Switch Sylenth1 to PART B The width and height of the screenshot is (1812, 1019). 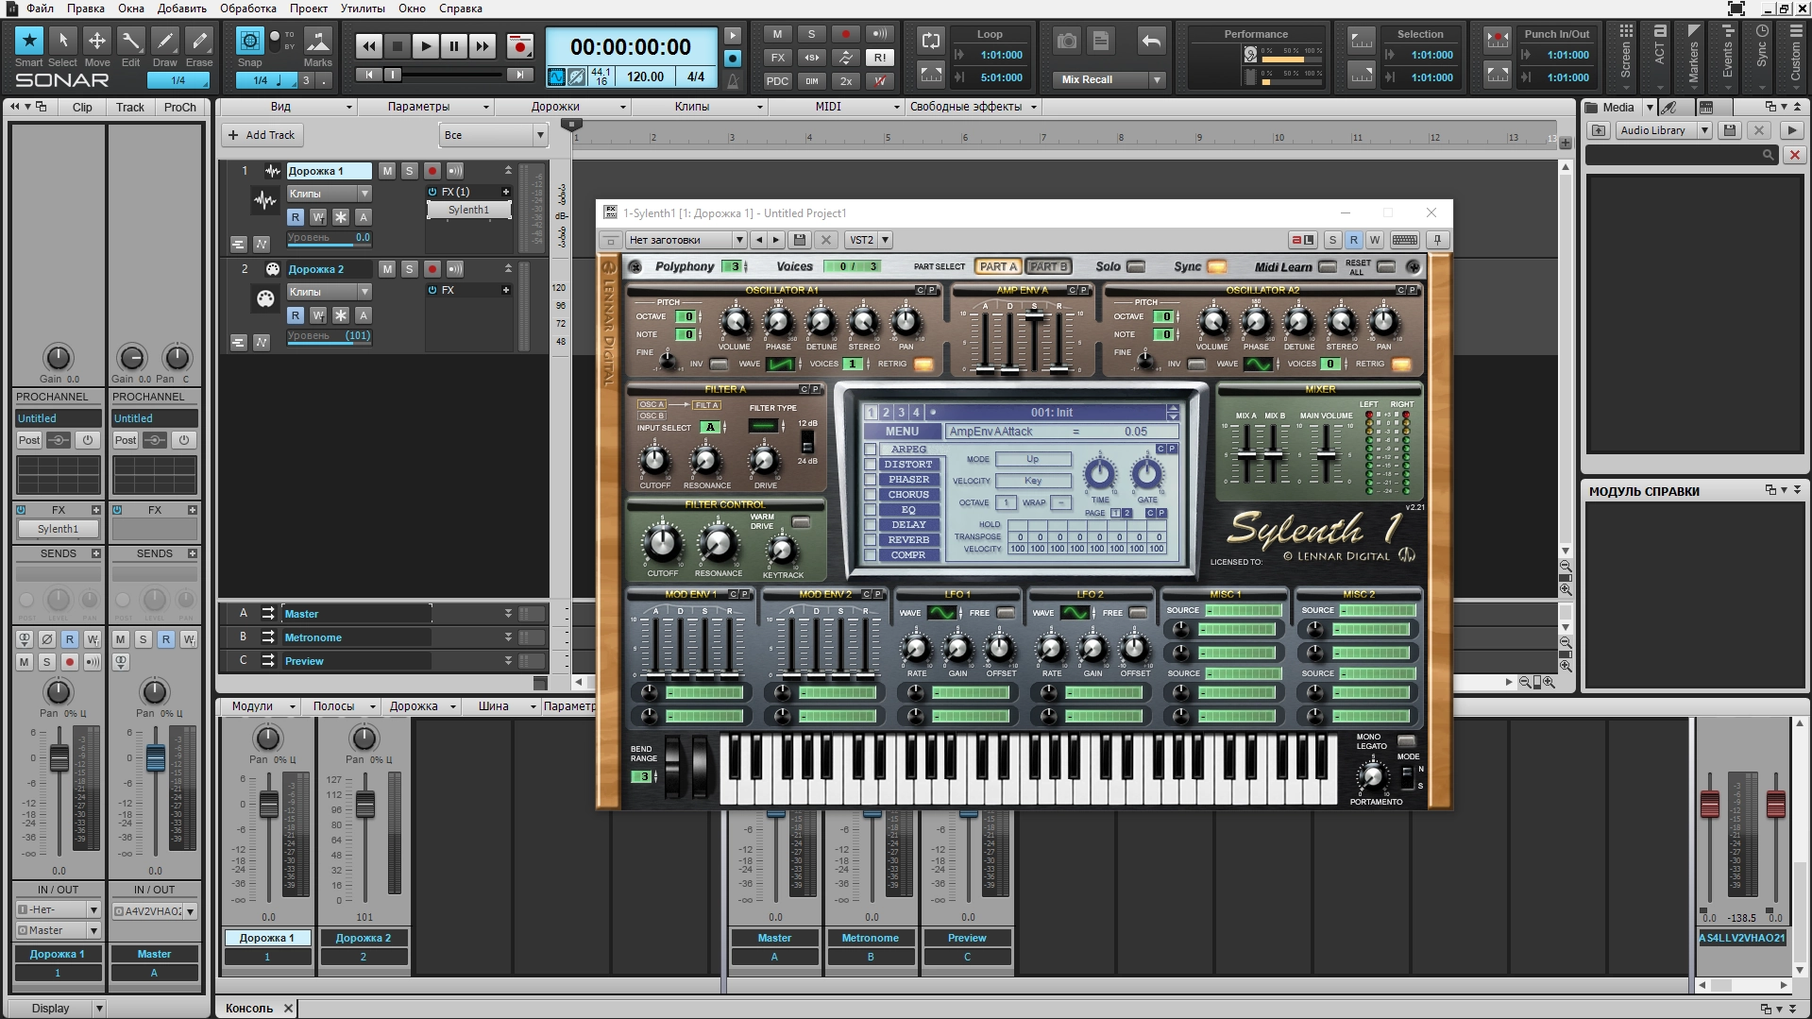1048,266
